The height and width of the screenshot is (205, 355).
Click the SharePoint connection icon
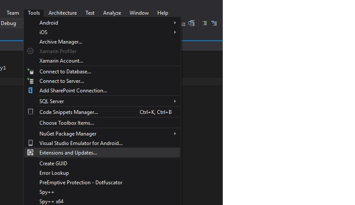point(30,91)
